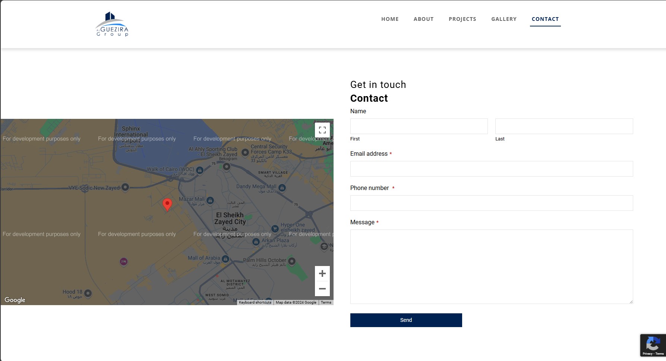Click the Al Guezira Group logo
The image size is (666, 361).
point(112,24)
